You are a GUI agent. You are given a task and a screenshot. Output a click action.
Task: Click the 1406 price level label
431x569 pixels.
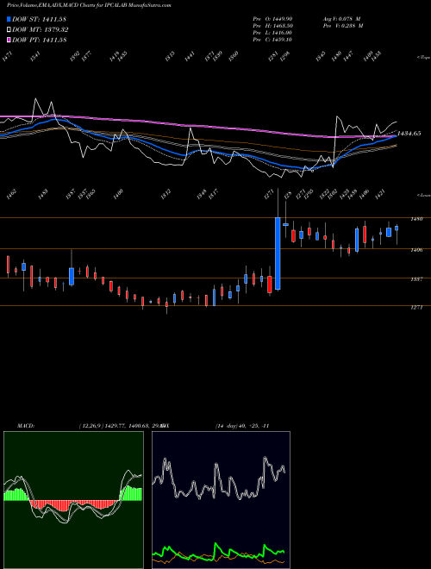click(416, 250)
